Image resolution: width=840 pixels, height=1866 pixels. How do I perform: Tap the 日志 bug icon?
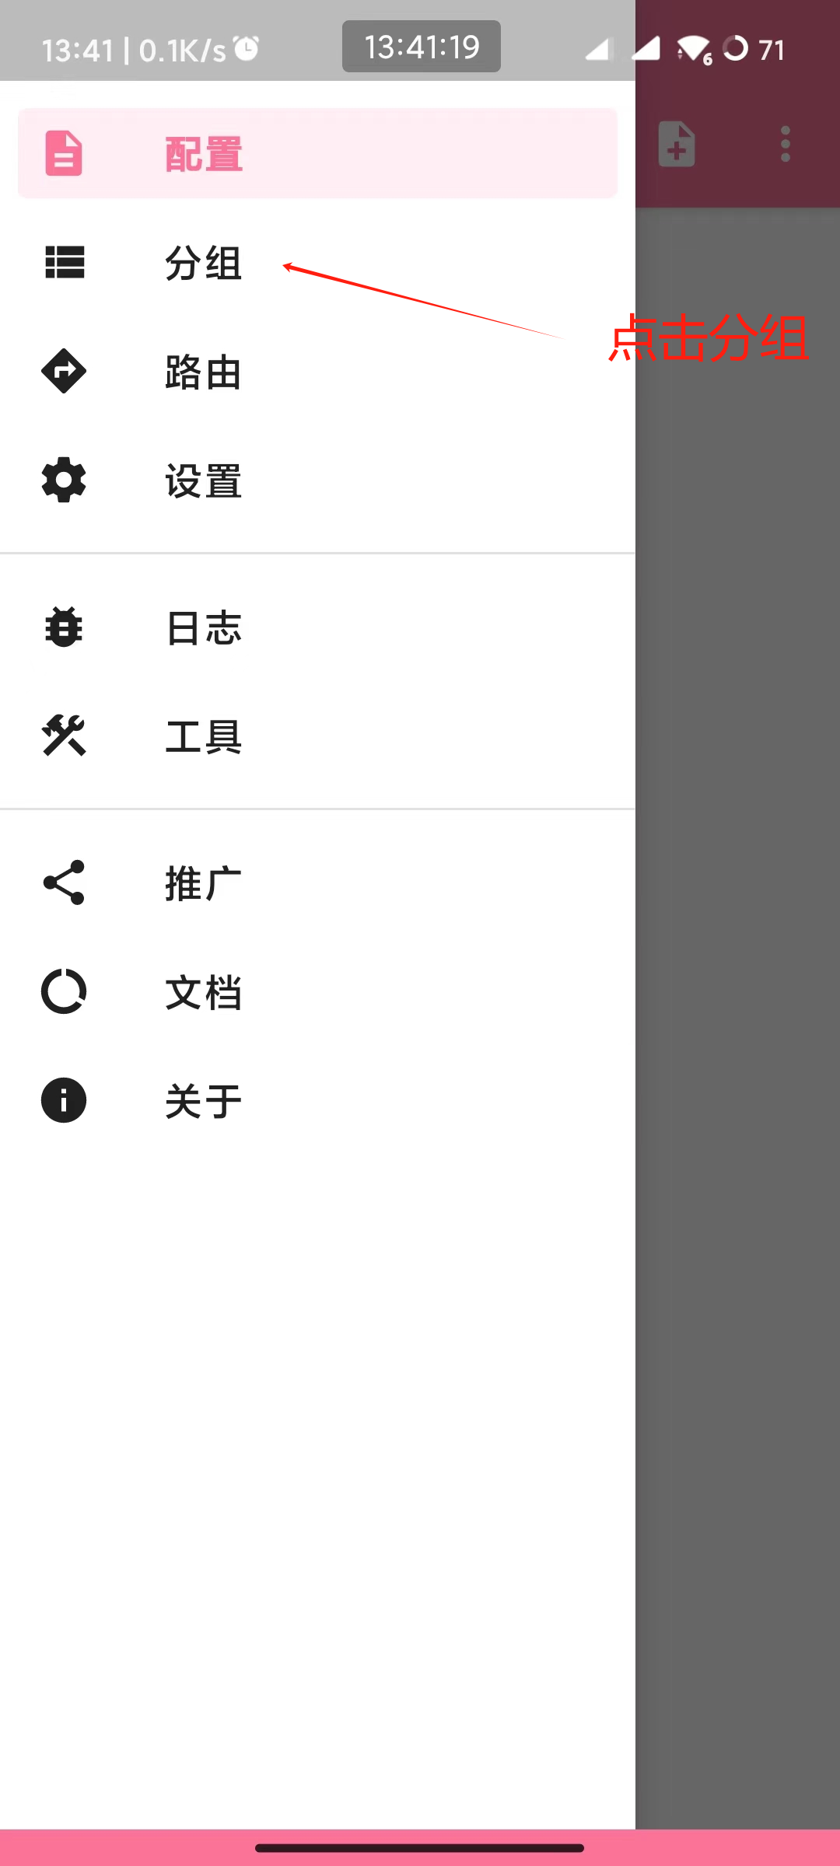(64, 627)
